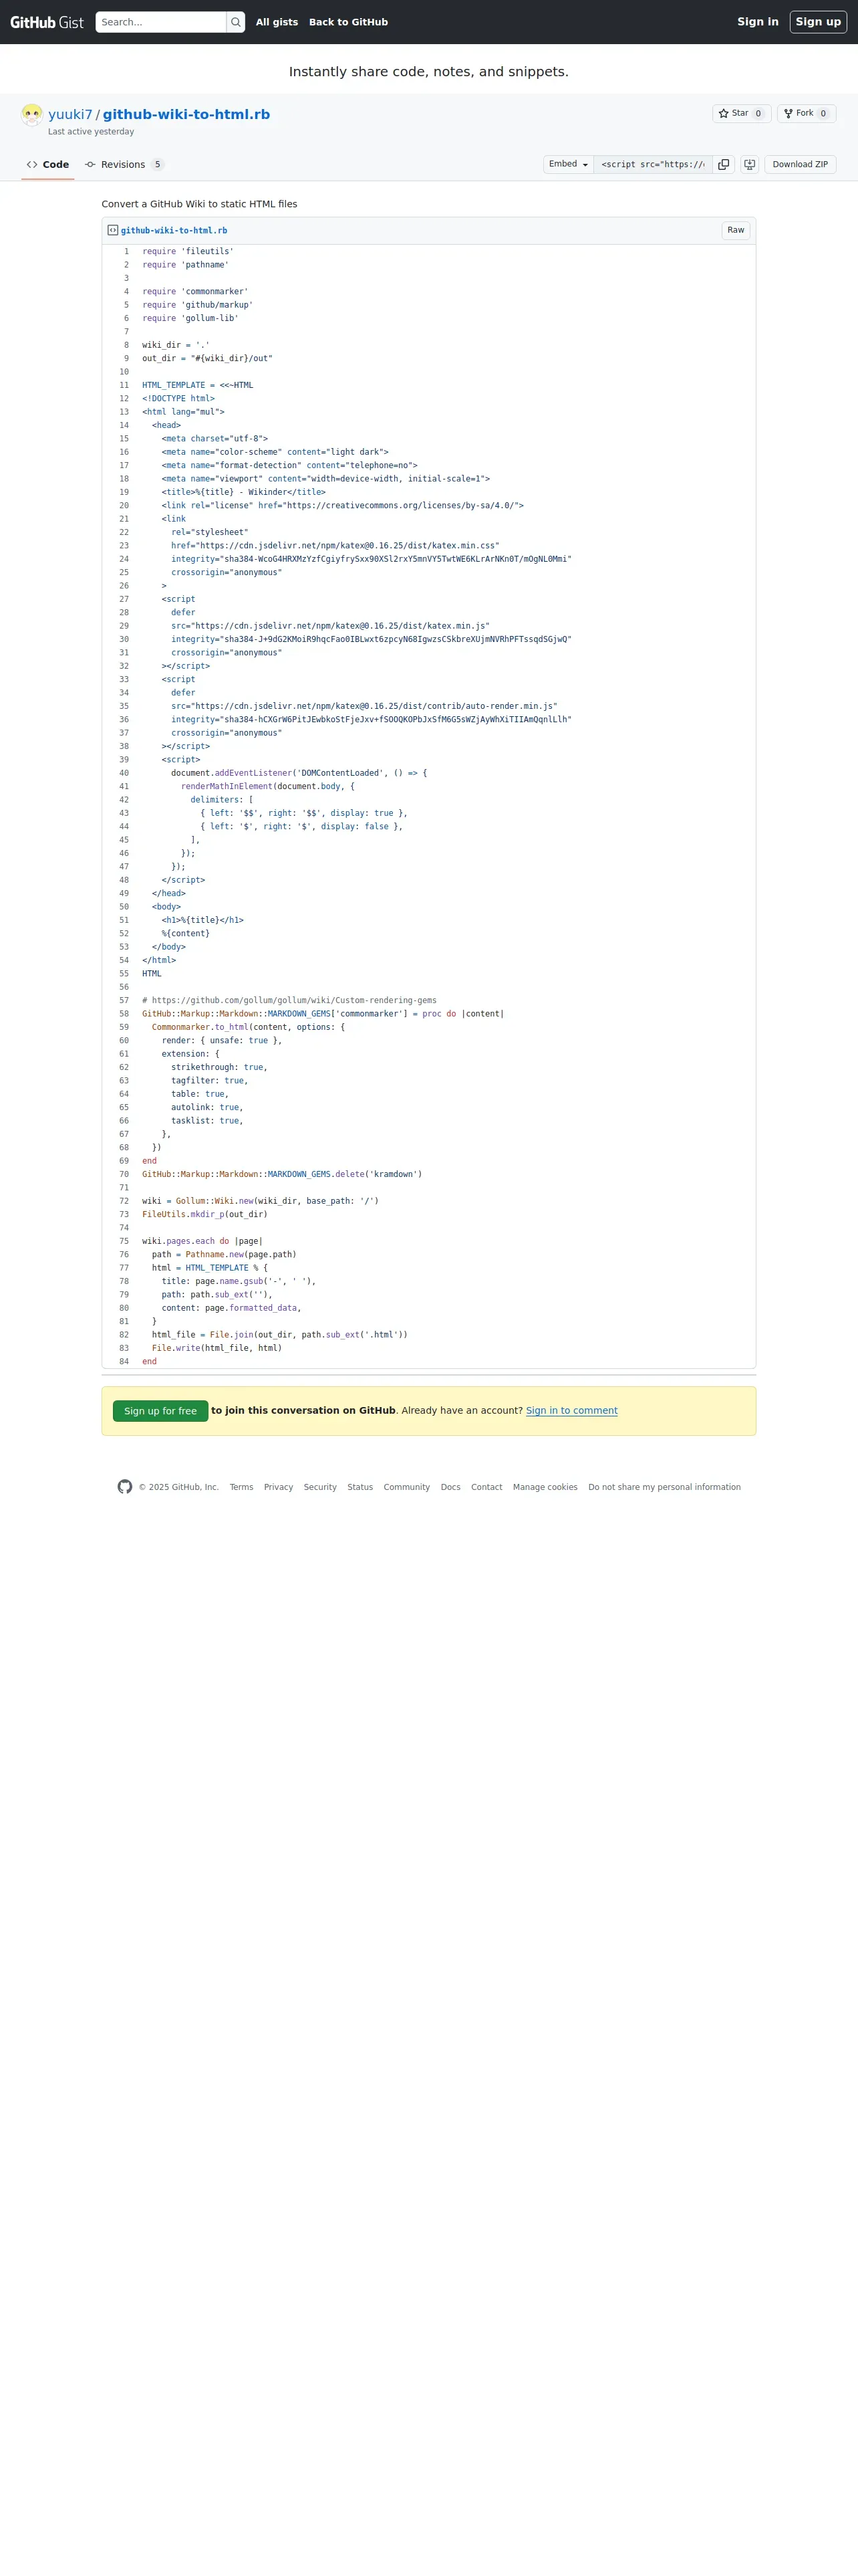Click the Revisions count badge 5
Viewport: 858px width, 2576px height.
[x=158, y=165]
